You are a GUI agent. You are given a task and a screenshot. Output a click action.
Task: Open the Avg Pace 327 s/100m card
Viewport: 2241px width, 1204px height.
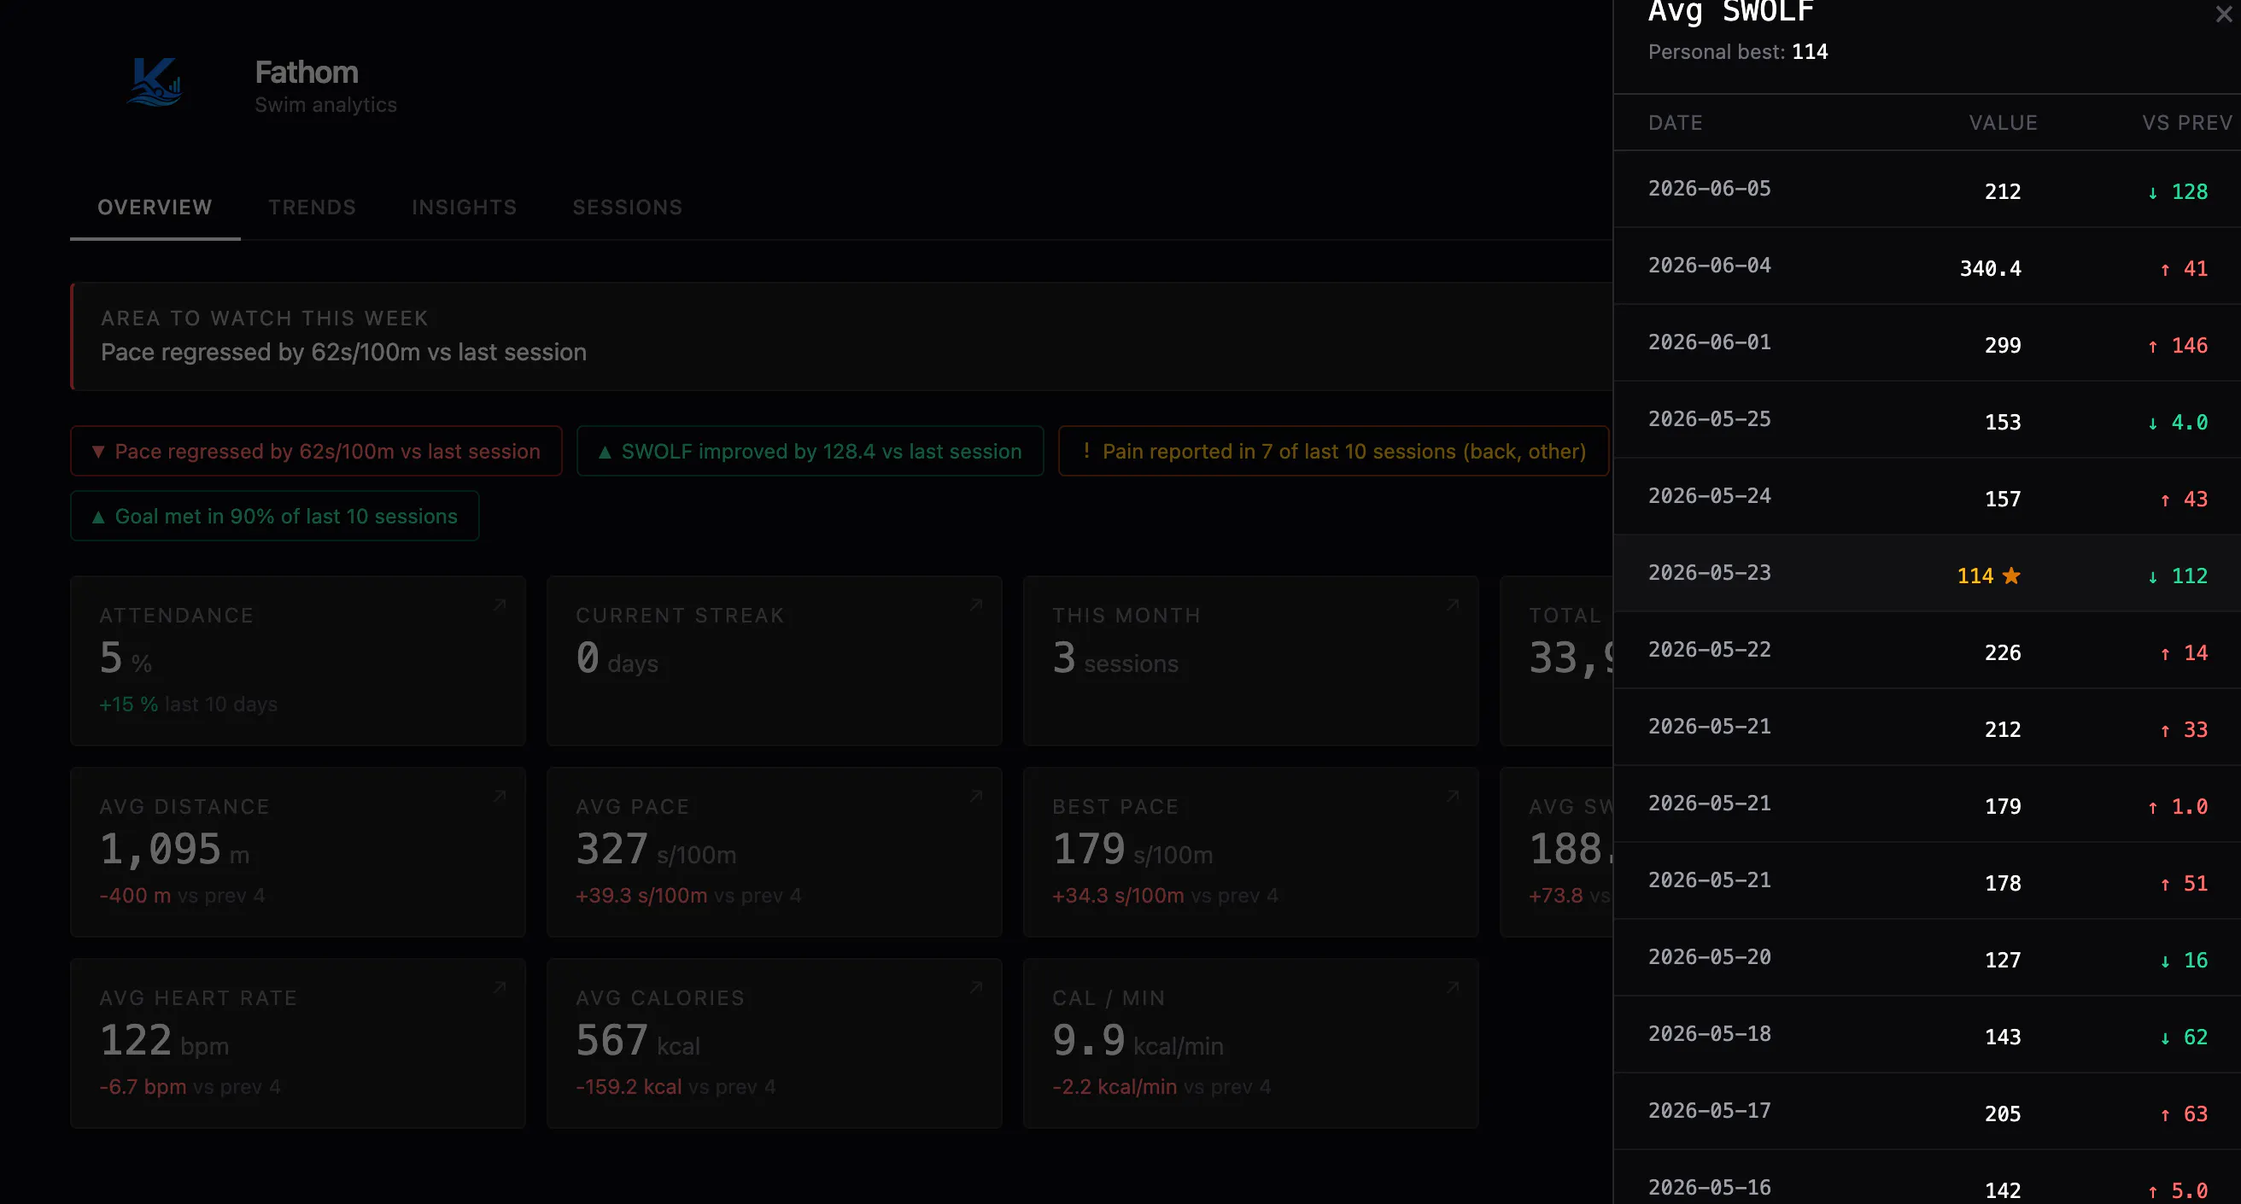[775, 851]
